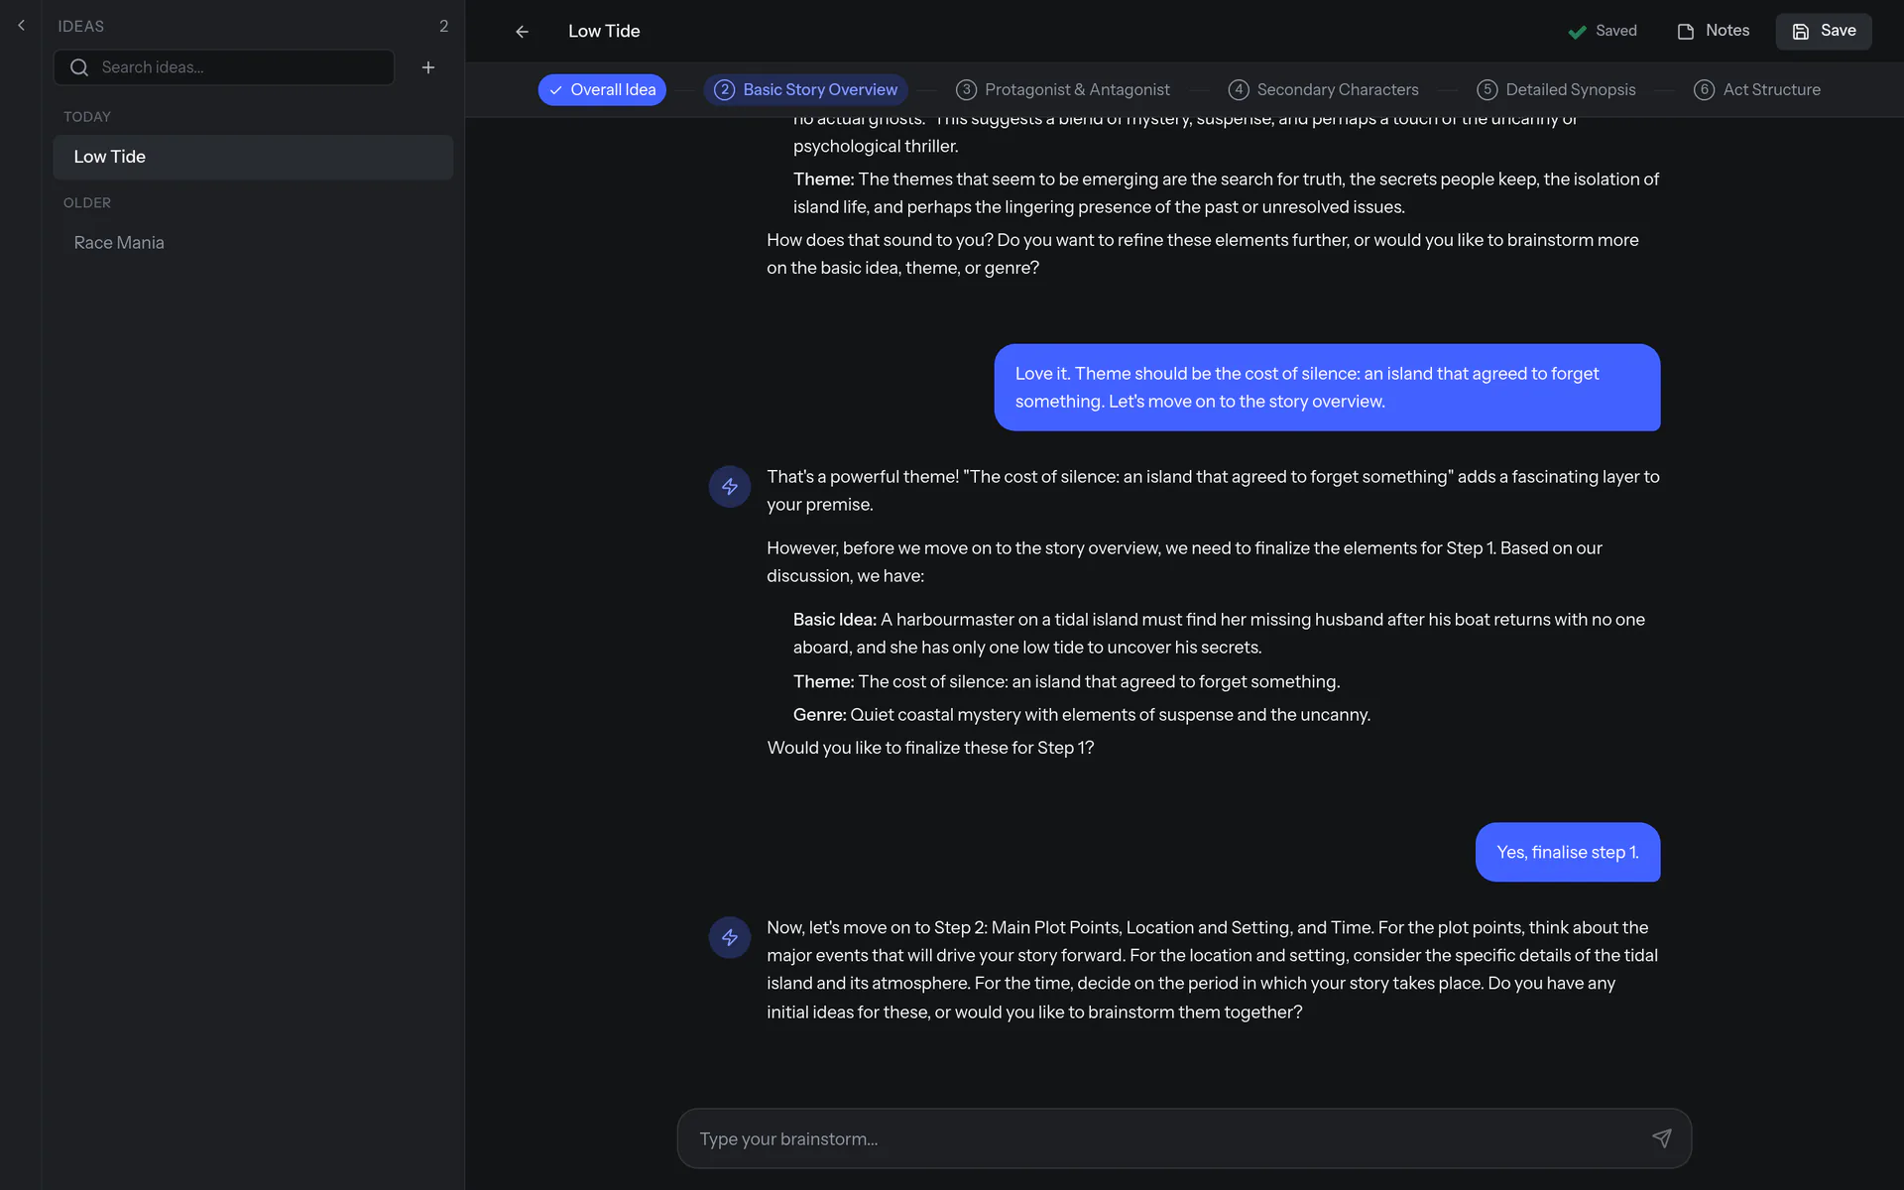Open Basic Story Overview step

pyautogui.click(x=805, y=89)
